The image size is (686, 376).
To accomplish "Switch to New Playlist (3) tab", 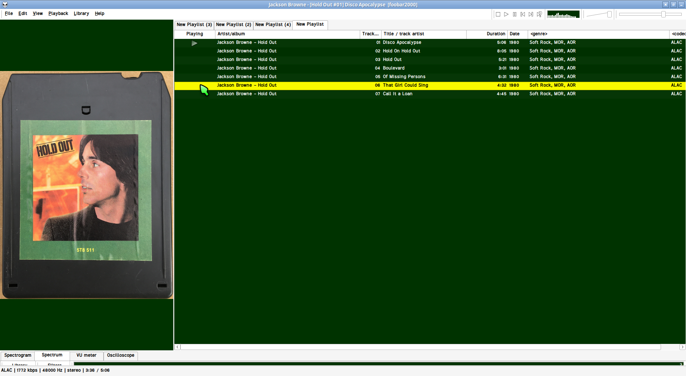I will 194,25.
